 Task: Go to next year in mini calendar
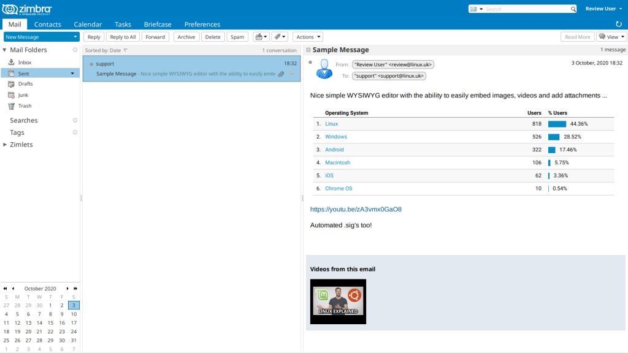coord(75,289)
